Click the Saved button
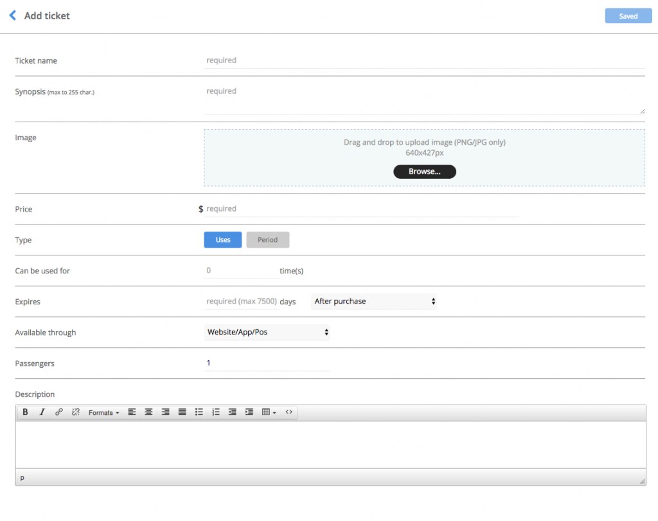The width and height of the screenshot is (658, 521). [x=628, y=15]
